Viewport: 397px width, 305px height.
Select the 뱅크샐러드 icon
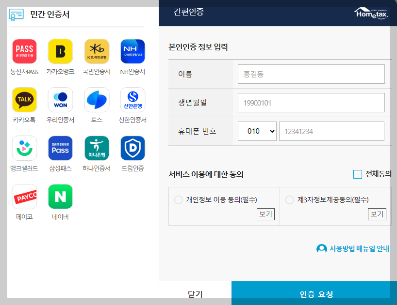coord(24,148)
